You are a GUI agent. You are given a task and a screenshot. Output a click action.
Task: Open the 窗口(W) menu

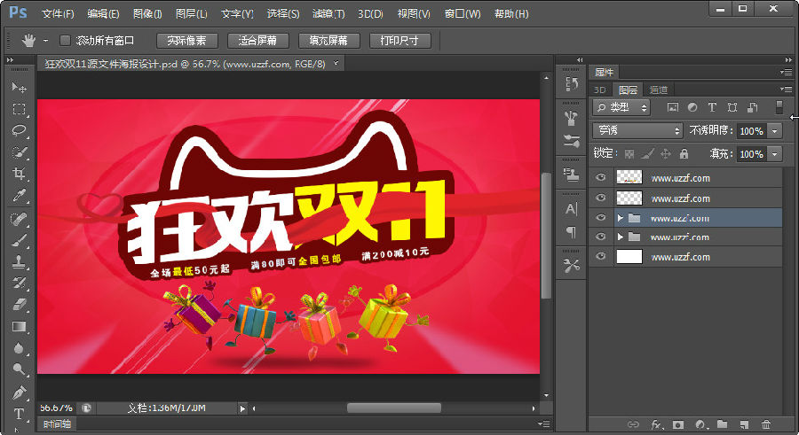tap(463, 14)
